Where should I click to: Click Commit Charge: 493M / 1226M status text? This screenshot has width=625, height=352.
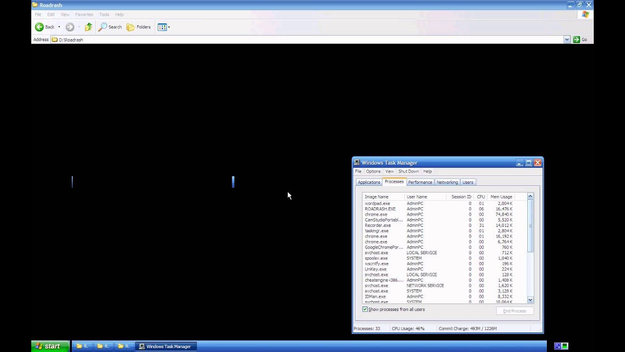[x=467, y=329]
